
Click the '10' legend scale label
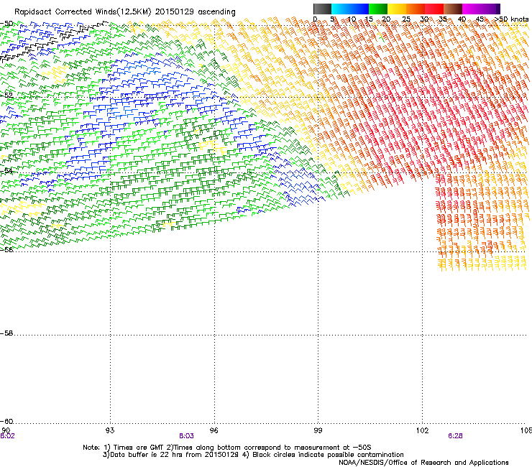point(352,19)
